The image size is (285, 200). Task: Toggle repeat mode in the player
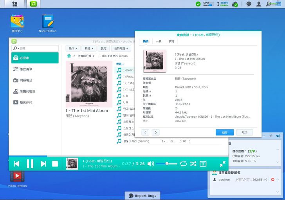click(183, 164)
